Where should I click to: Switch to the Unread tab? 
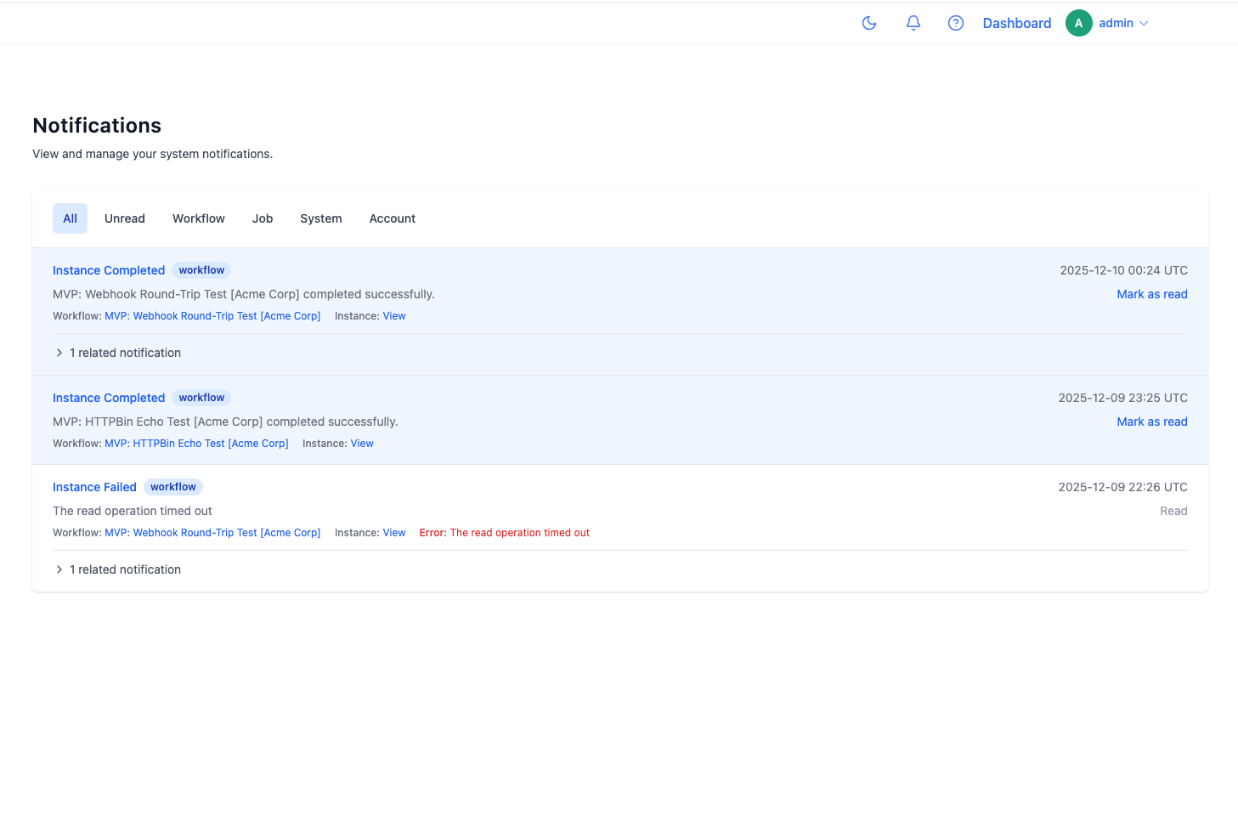coord(125,218)
